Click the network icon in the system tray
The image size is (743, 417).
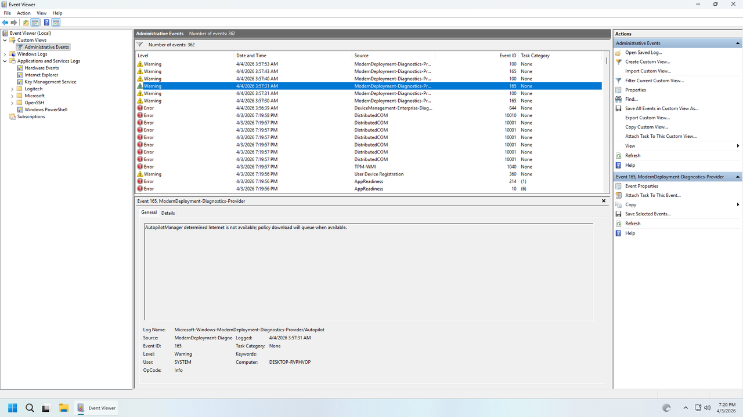pos(698,408)
